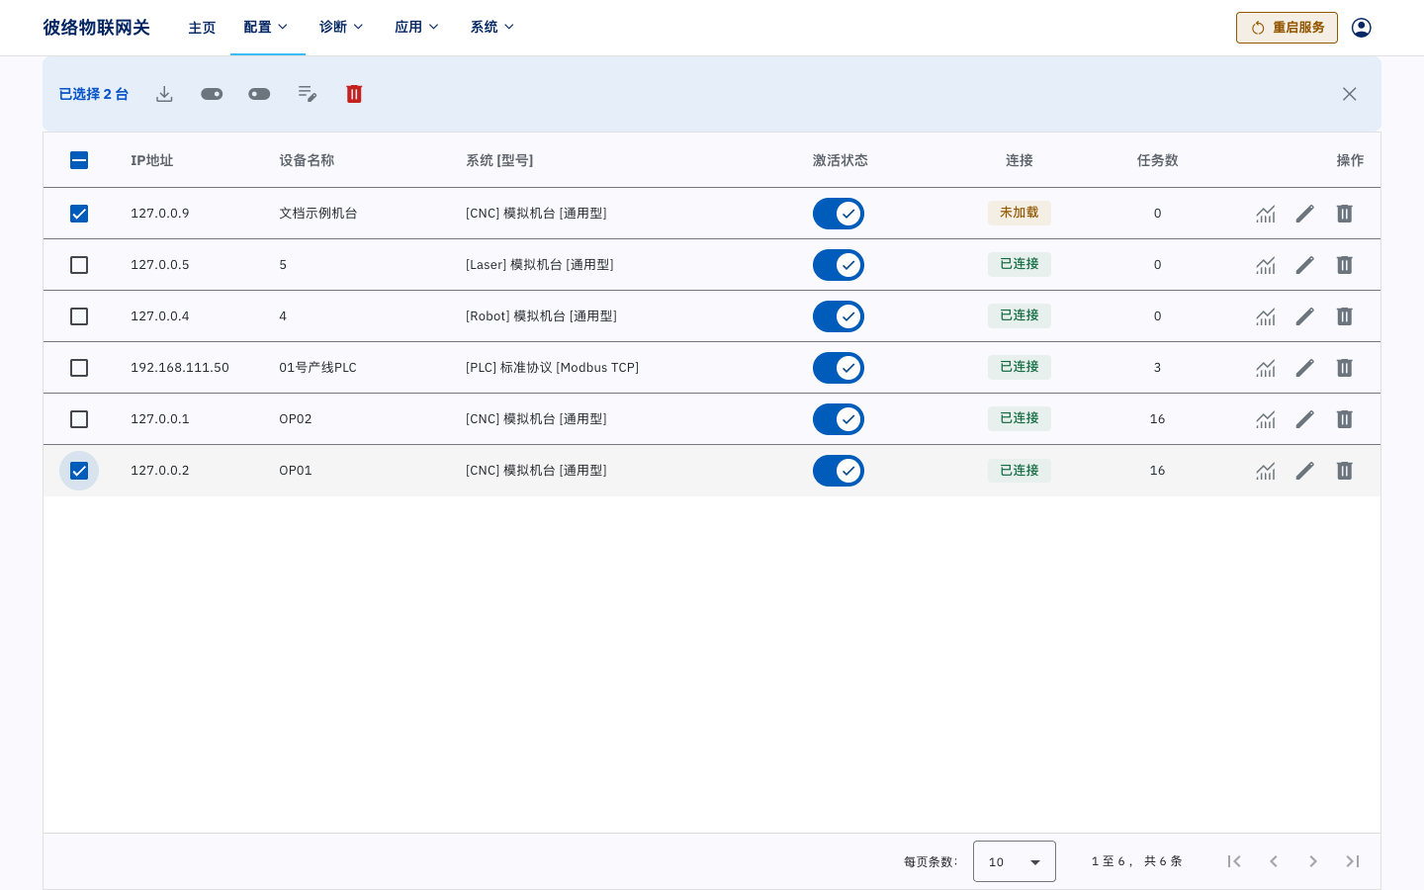Export the selected devices with the download icon

(x=164, y=94)
